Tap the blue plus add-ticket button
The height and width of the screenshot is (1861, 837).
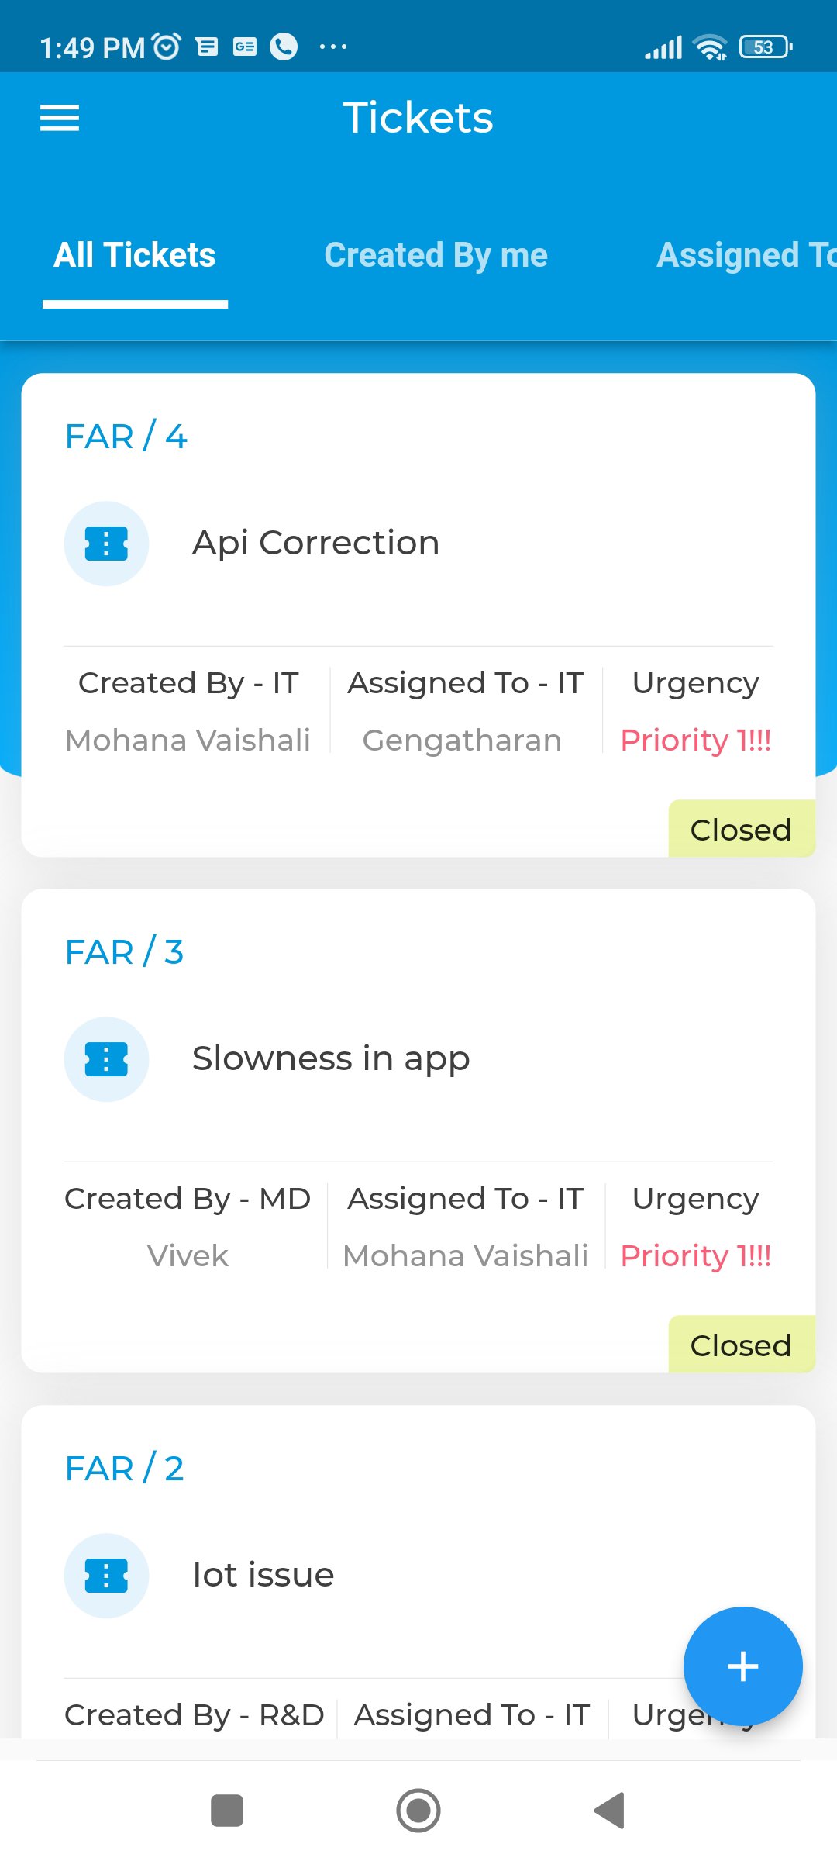[x=742, y=1666]
